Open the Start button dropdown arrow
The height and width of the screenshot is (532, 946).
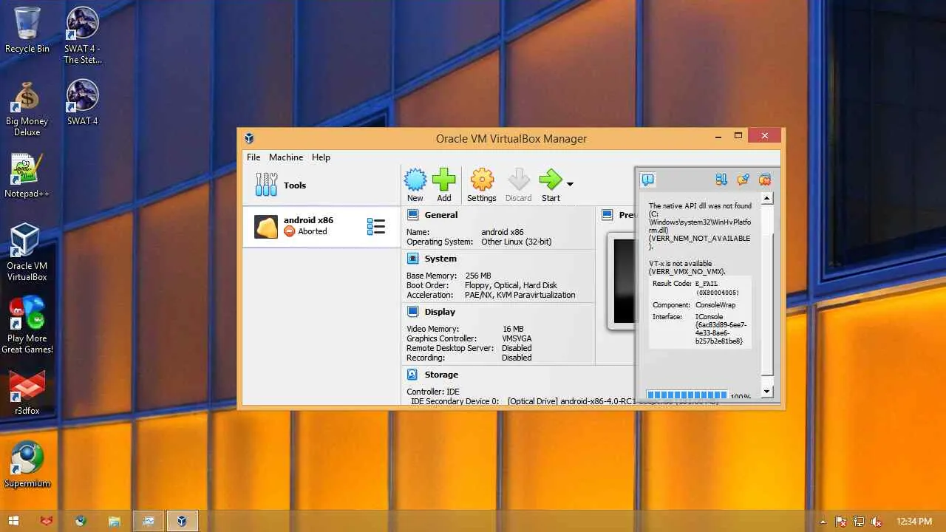570,183
